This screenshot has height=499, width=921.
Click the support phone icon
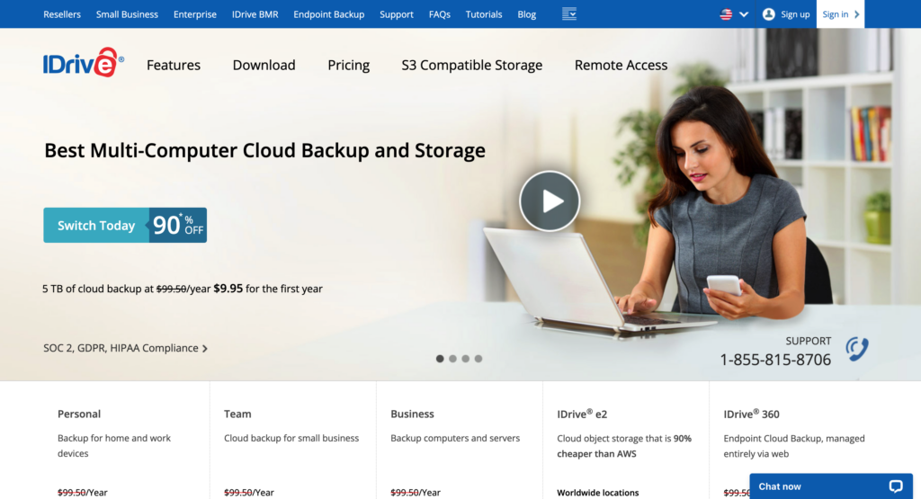[x=857, y=349]
